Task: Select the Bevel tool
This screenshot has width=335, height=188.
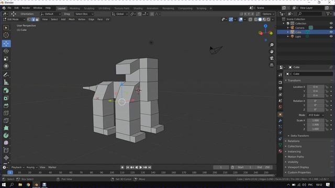Action: [6, 105]
